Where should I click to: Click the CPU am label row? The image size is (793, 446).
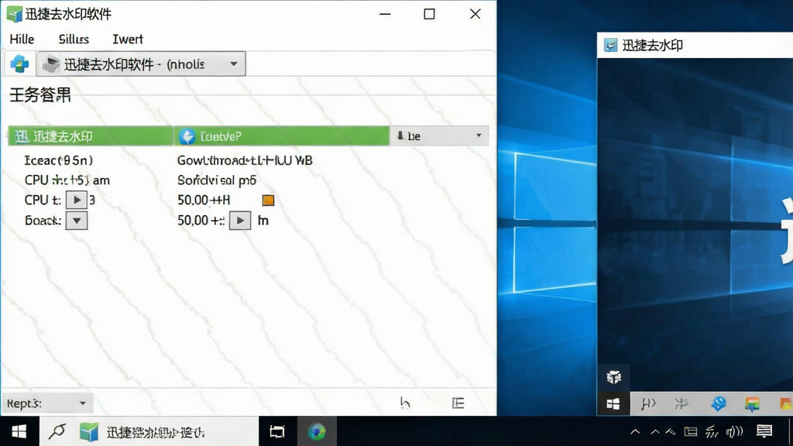coord(67,180)
